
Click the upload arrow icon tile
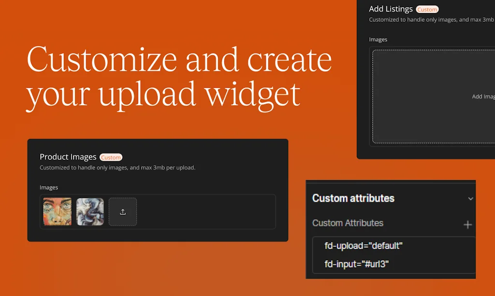tap(123, 212)
